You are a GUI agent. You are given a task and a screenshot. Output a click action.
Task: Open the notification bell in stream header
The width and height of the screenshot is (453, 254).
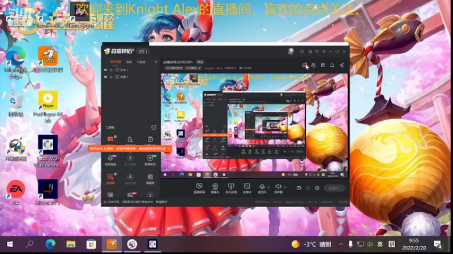point(332,65)
